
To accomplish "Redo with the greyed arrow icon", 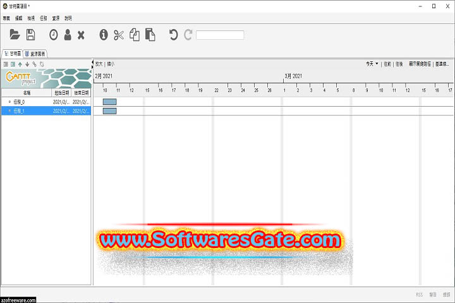I will [188, 35].
